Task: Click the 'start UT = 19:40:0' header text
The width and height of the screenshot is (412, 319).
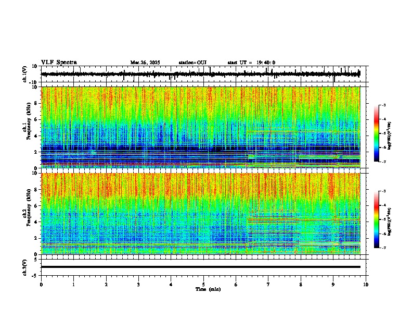Action: point(251,63)
